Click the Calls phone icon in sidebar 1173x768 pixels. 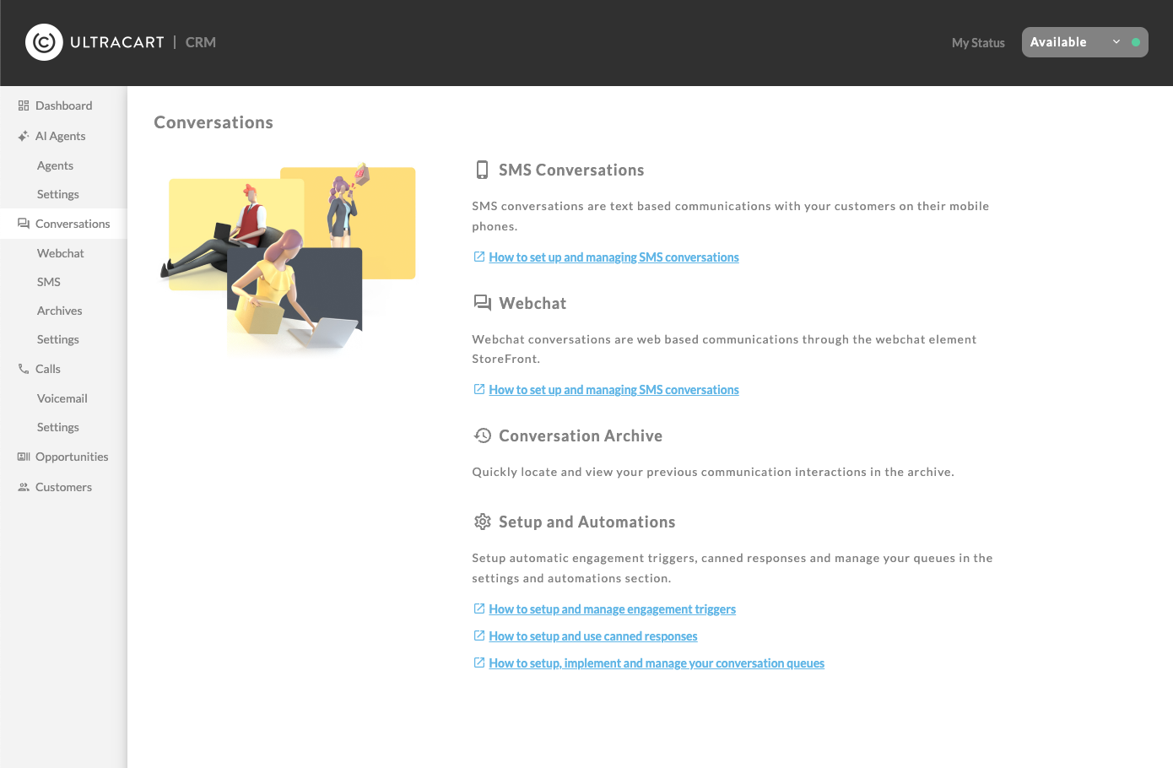click(x=24, y=369)
